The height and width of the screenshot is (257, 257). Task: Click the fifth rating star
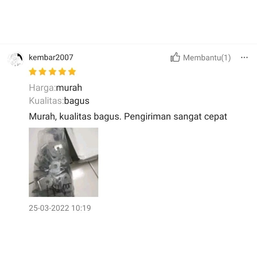tap(72, 72)
